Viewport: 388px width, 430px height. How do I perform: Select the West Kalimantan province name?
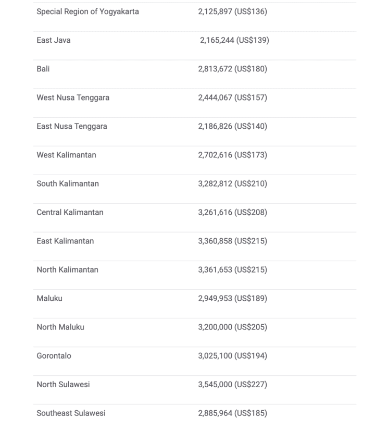click(x=66, y=155)
